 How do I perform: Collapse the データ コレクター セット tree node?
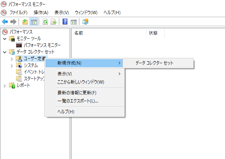pos(5,52)
